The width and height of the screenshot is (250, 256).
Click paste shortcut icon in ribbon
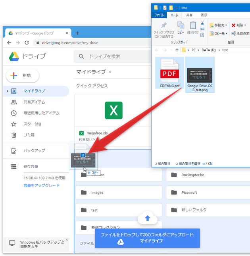coord(202,35)
